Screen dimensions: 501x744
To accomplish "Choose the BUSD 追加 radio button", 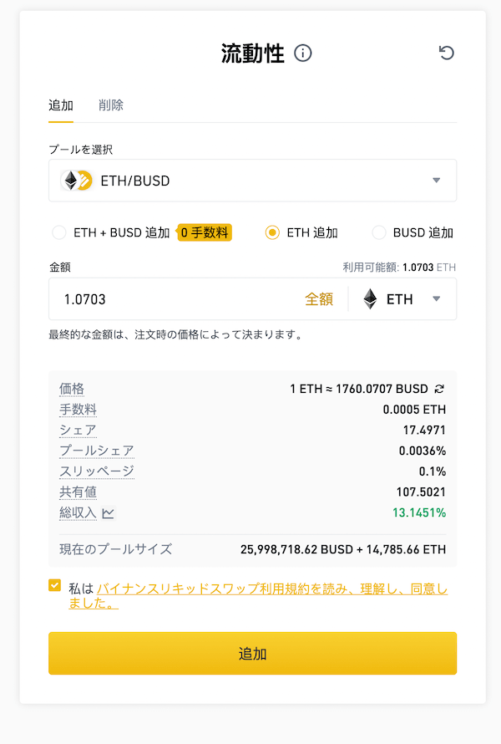I will (379, 232).
